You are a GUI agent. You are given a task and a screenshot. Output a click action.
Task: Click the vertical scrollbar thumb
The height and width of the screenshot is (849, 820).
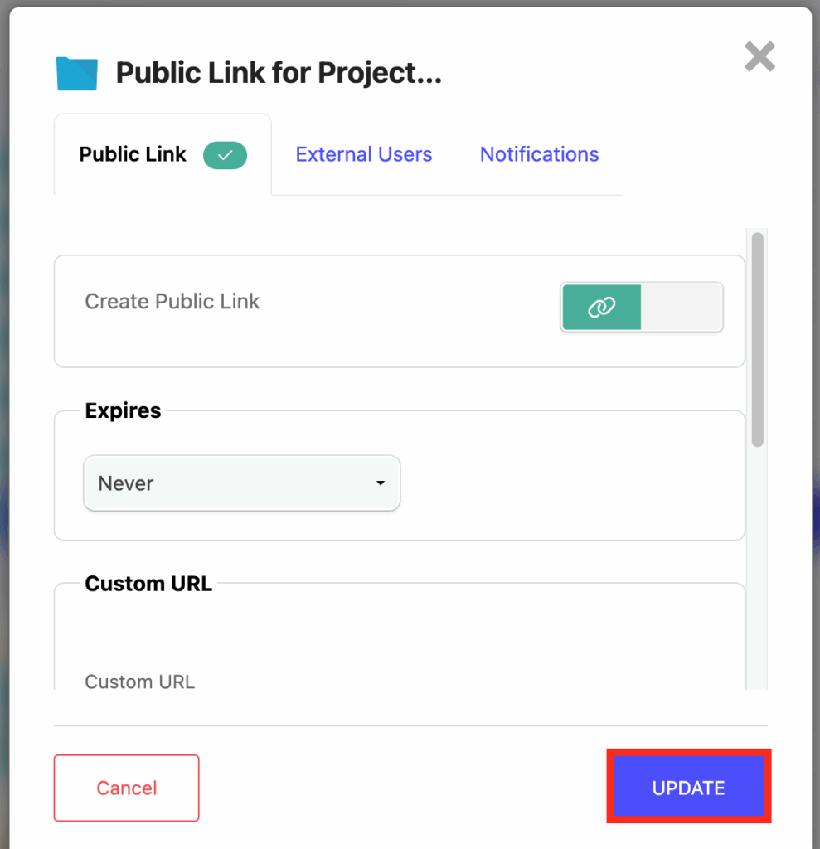pos(757,340)
